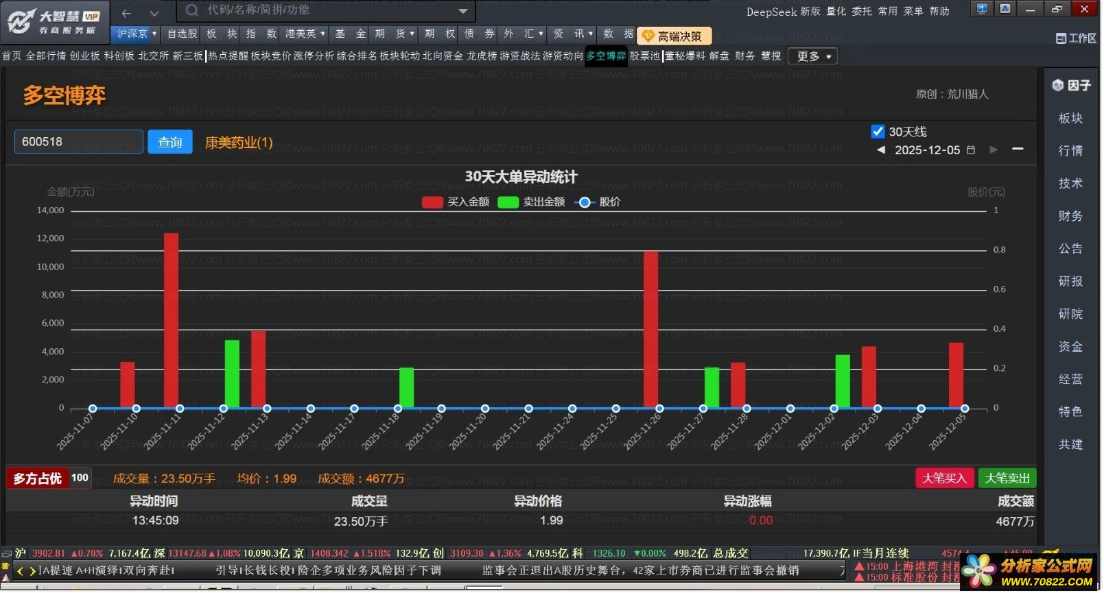
Task: Click the 查询 query button
Action: click(x=170, y=142)
